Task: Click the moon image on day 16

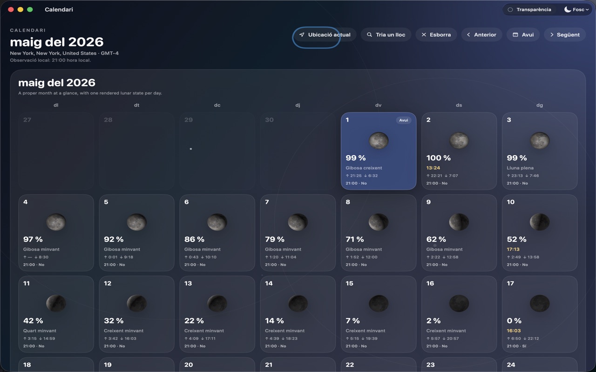Action: click(x=459, y=304)
